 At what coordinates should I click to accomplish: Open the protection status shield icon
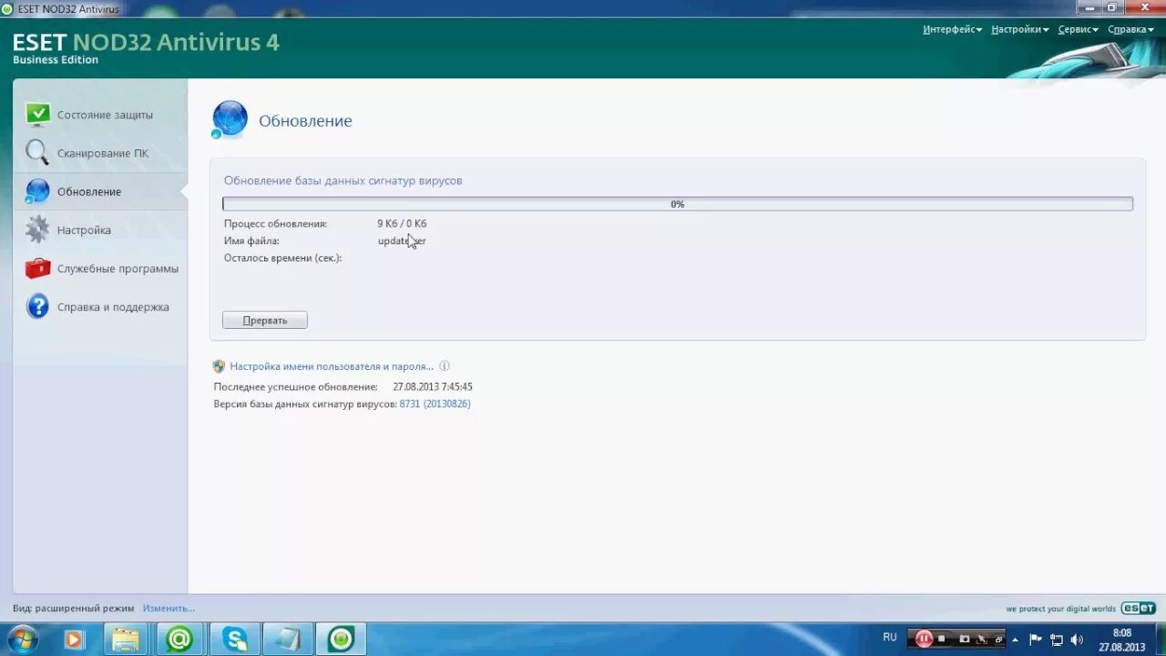click(37, 115)
